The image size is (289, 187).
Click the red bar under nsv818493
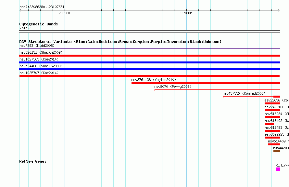(x=272, y=131)
